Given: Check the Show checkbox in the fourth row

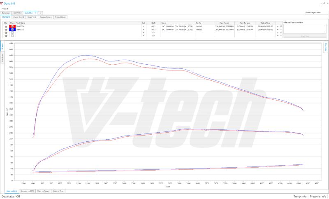Looking at the screenshot, I should 12,36.
